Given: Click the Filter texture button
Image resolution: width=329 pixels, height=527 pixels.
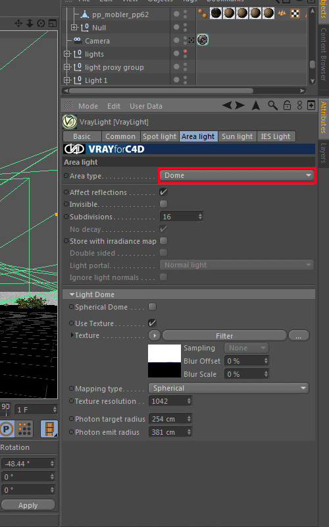Looking at the screenshot, I should pos(224,336).
